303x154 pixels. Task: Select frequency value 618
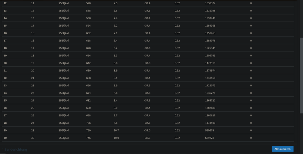point(88,41)
